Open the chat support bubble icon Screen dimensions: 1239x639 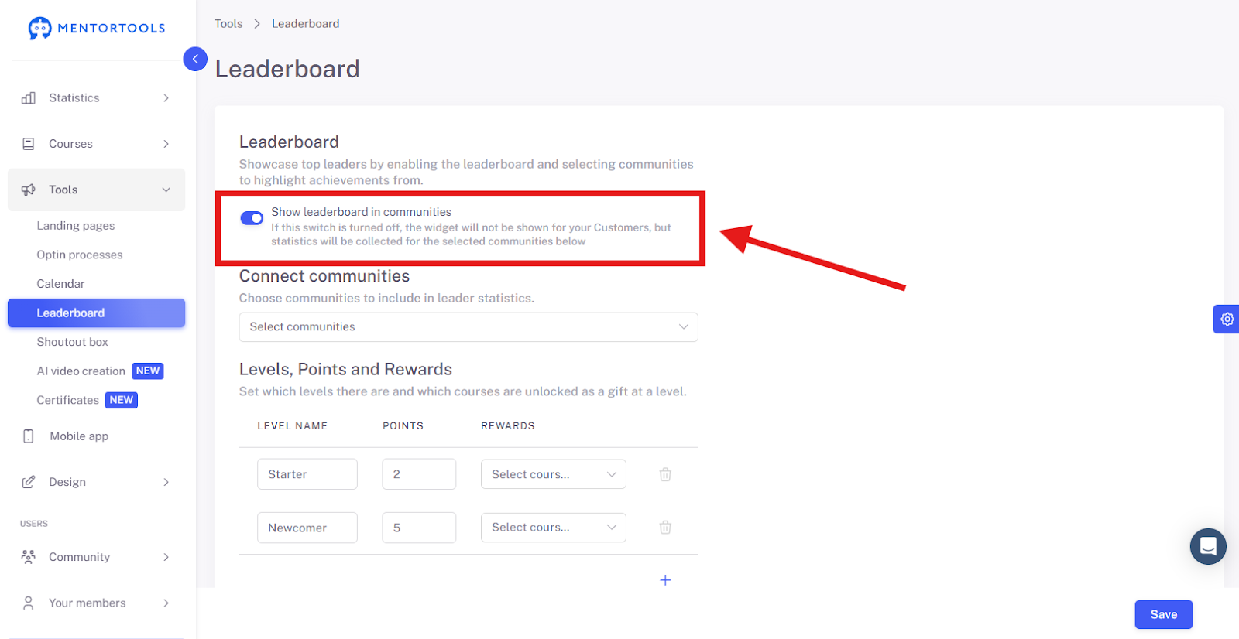point(1208,546)
